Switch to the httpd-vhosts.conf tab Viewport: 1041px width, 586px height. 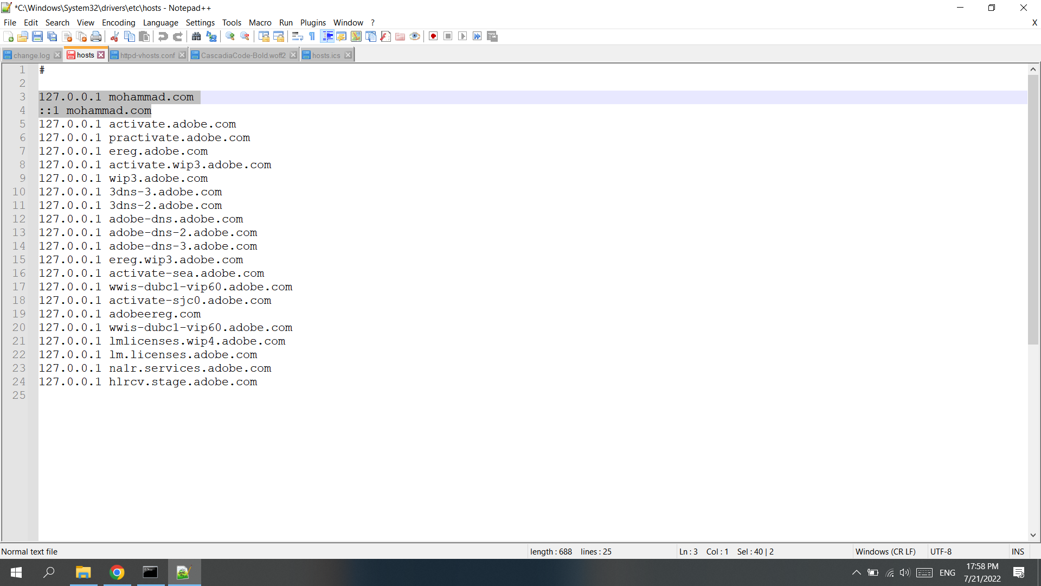(x=147, y=55)
